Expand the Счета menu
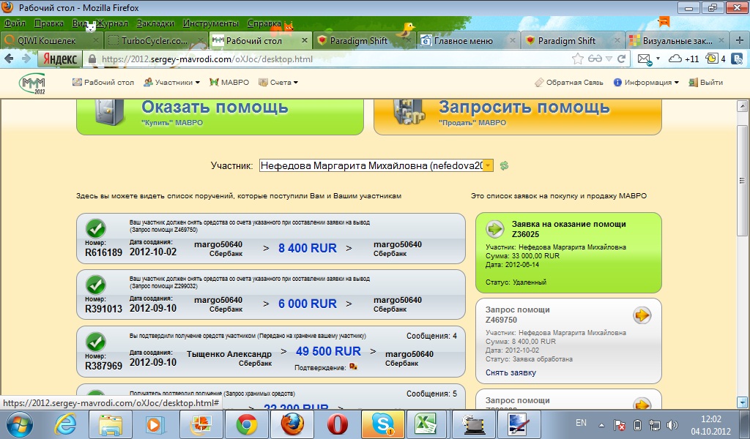 [278, 83]
